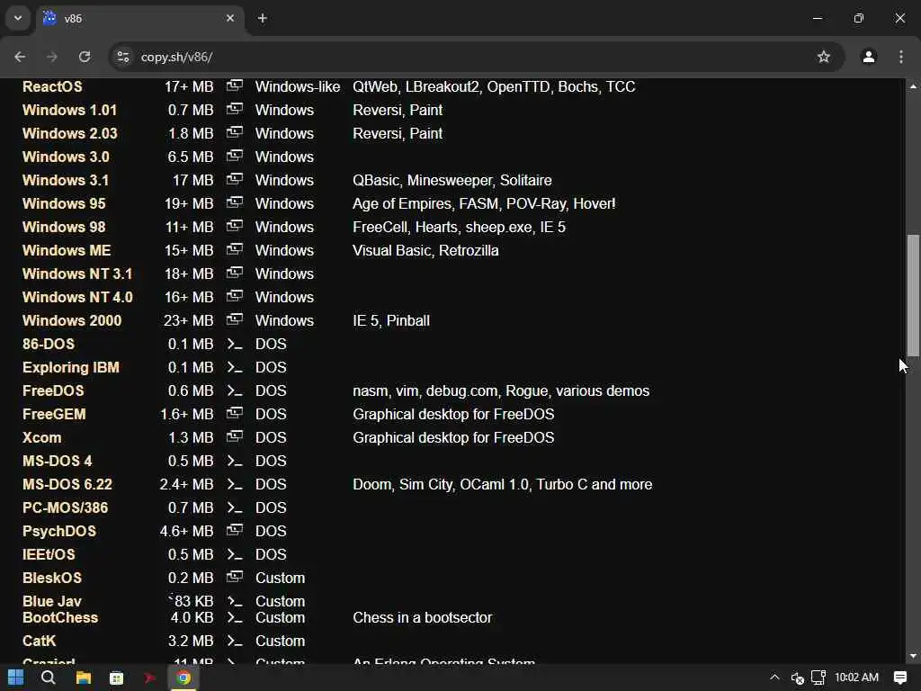Open the Xcom link

[41, 438]
